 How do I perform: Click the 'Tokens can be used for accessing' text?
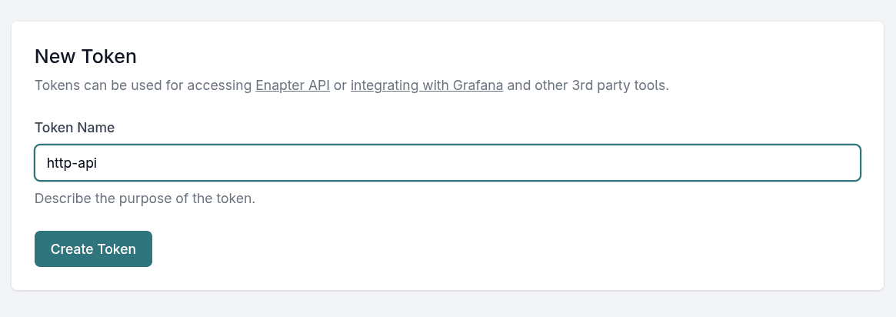tap(143, 85)
